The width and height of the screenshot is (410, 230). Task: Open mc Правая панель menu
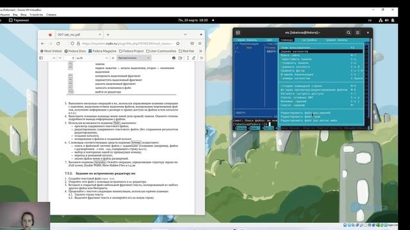click(336, 40)
